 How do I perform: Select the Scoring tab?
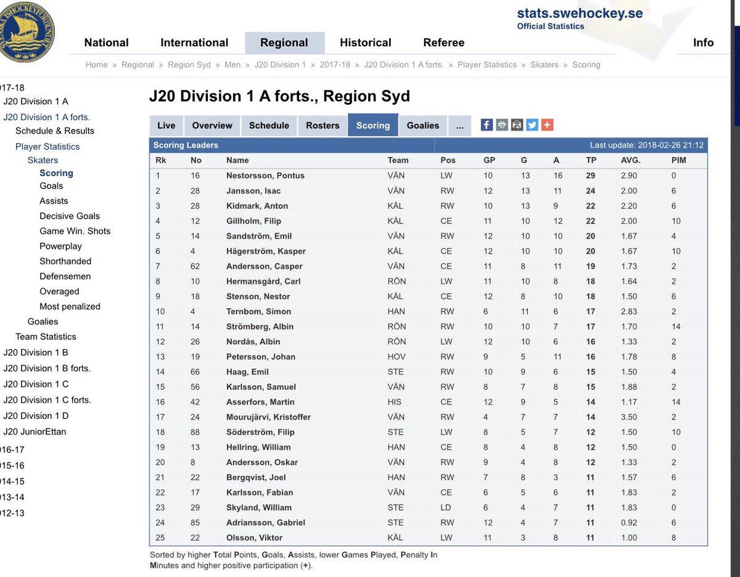(x=373, y=125)
